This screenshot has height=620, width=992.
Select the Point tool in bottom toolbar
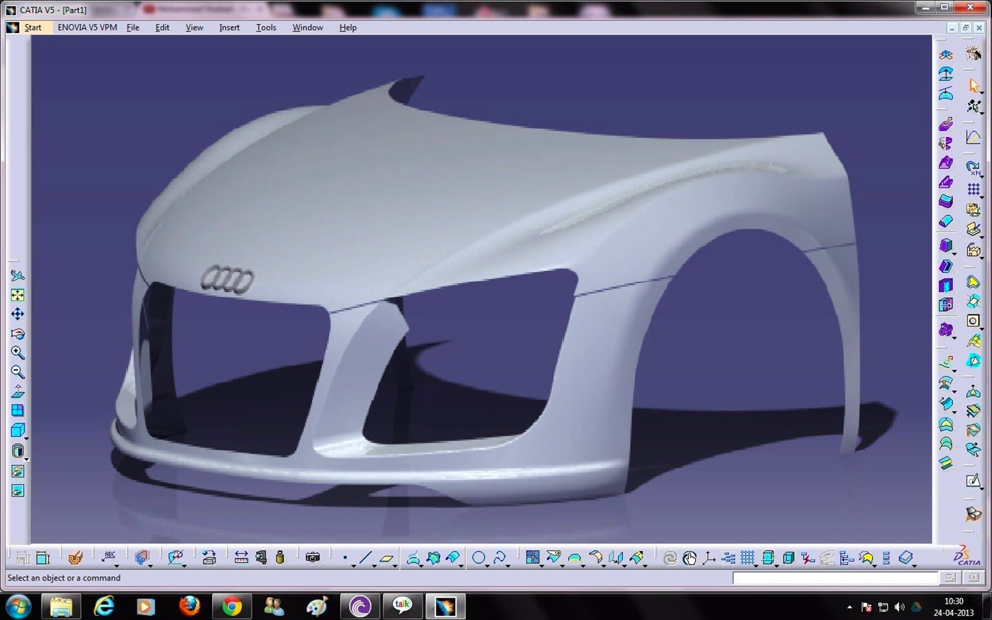click(345, 557)
